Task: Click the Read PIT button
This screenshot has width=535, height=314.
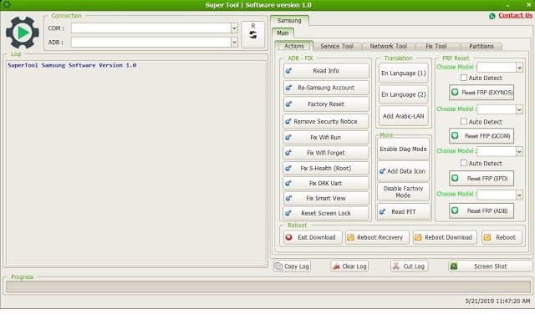Action: (404, 212)
